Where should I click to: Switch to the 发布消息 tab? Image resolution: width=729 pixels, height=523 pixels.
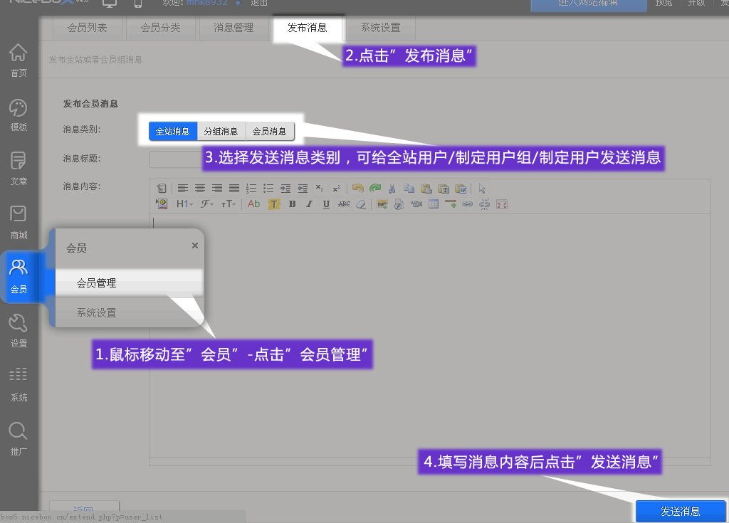[307, 28]
